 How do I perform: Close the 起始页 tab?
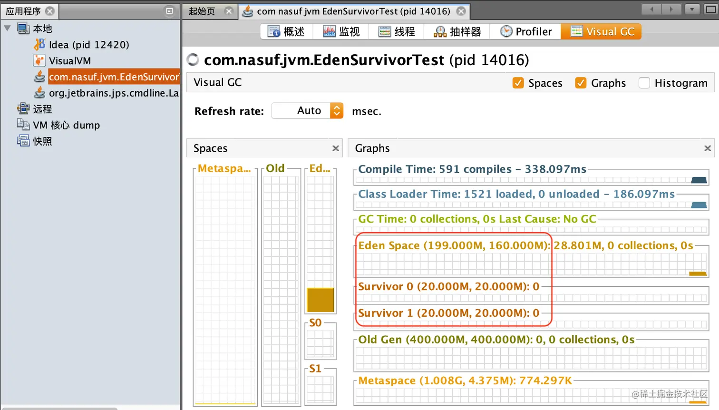(x=229, y=11)
